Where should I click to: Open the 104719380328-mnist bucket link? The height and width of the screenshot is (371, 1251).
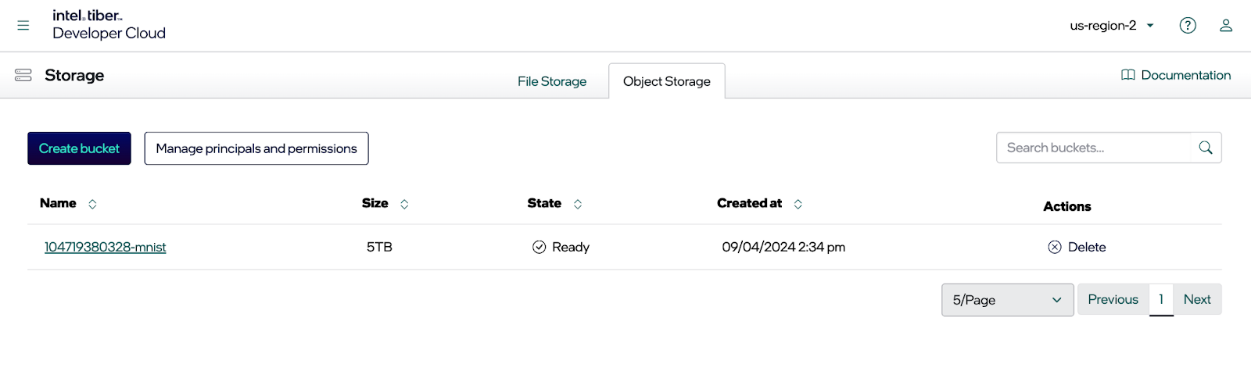click(x=105, y=247)
